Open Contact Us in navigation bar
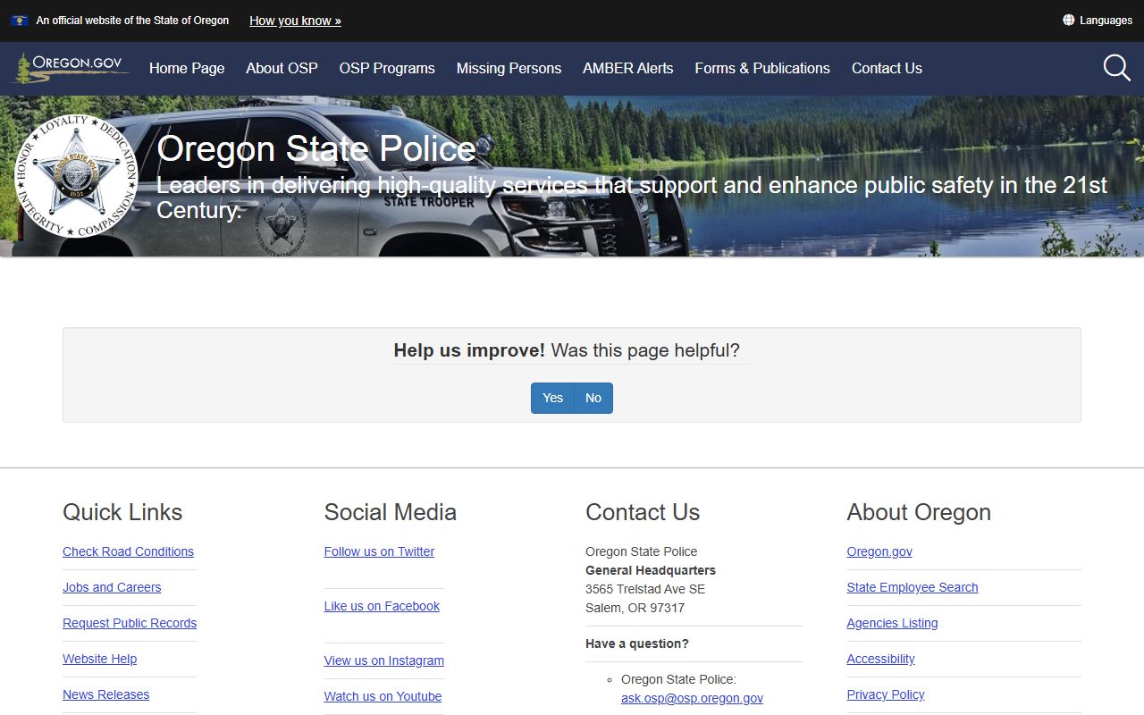The image size is (1144, 715). click(887, 68)
